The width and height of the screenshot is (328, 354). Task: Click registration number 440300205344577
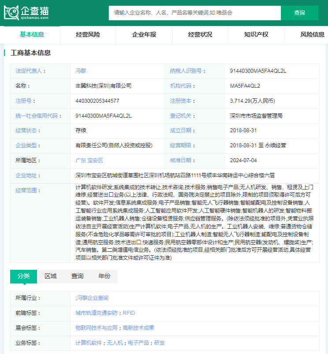(x=97, y=101)
